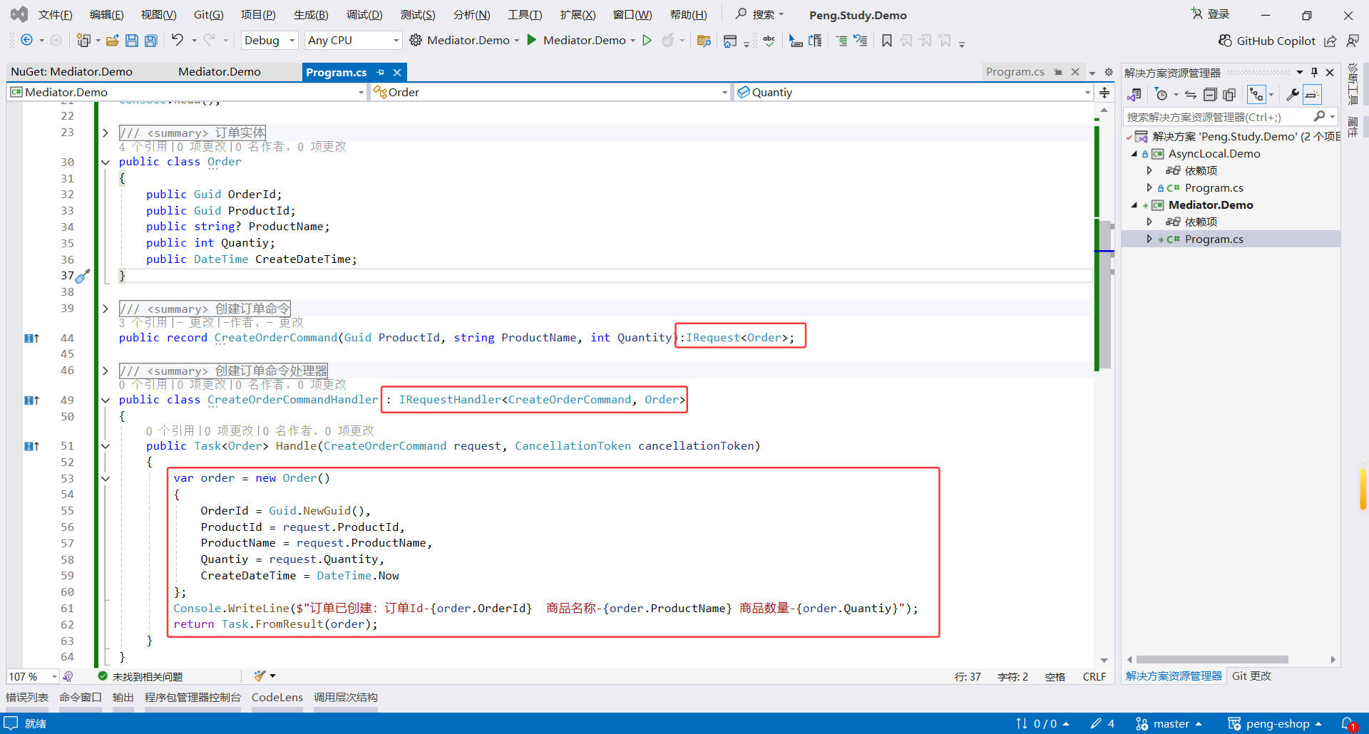Click the Preview Selected Items icon

click(1312, 94)
